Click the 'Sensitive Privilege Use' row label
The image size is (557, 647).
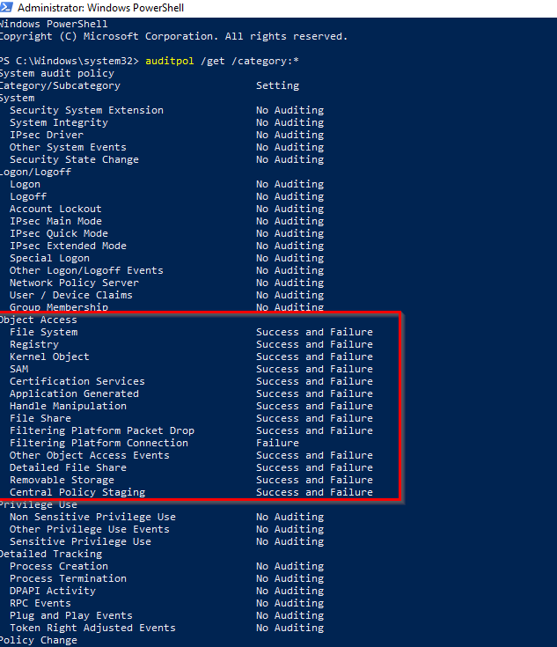(80, 541)
